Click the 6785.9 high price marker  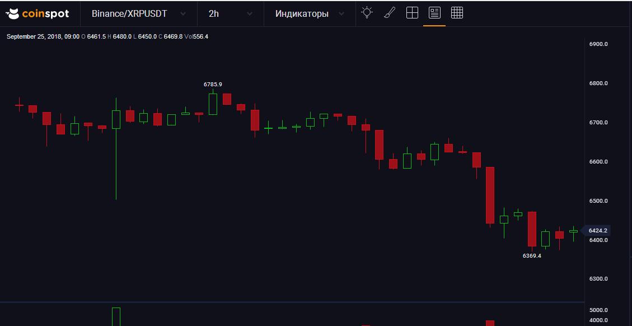[x=213, y=84]
